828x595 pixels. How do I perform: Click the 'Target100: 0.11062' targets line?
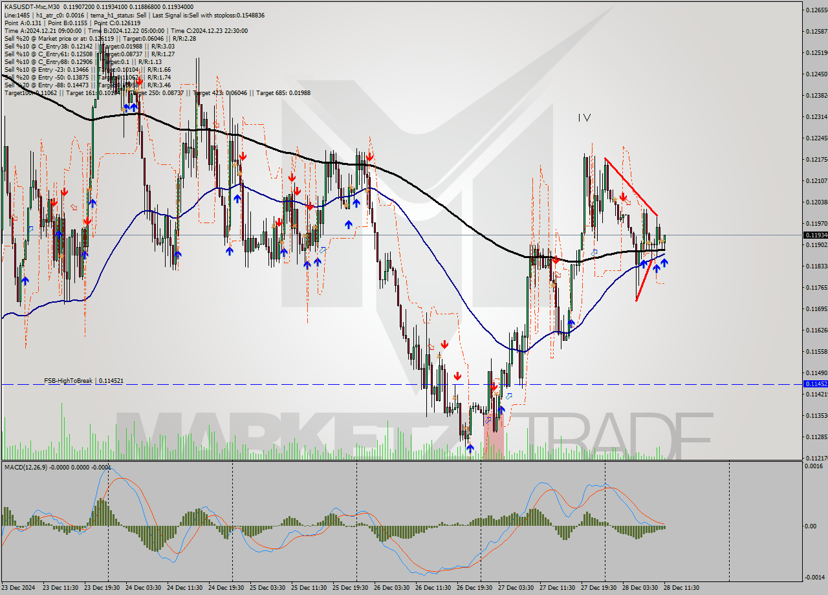157,92
